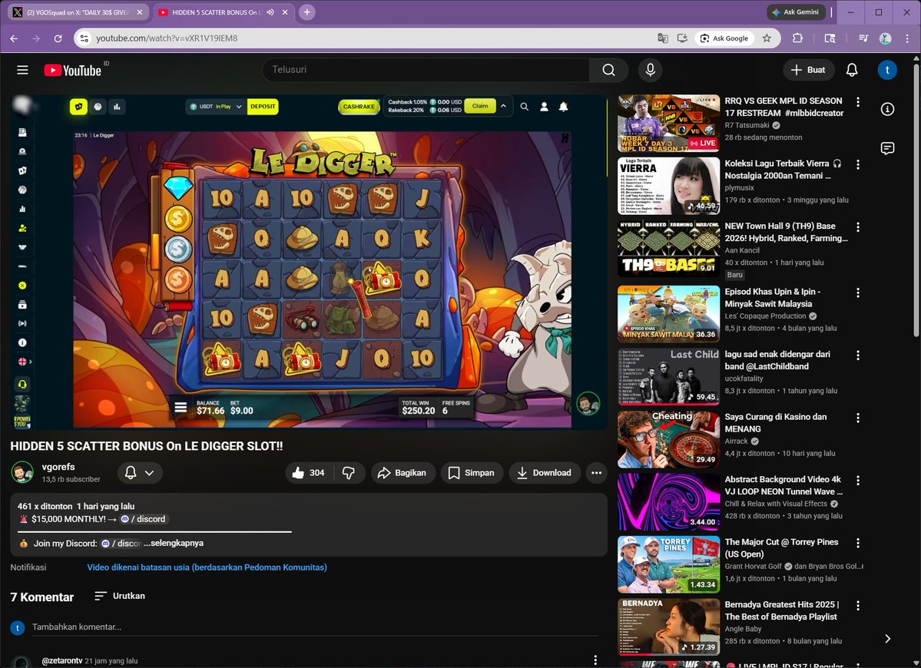Click the Simpan save button
Viewport: 921px width, 668px height.
pos(472,472)
